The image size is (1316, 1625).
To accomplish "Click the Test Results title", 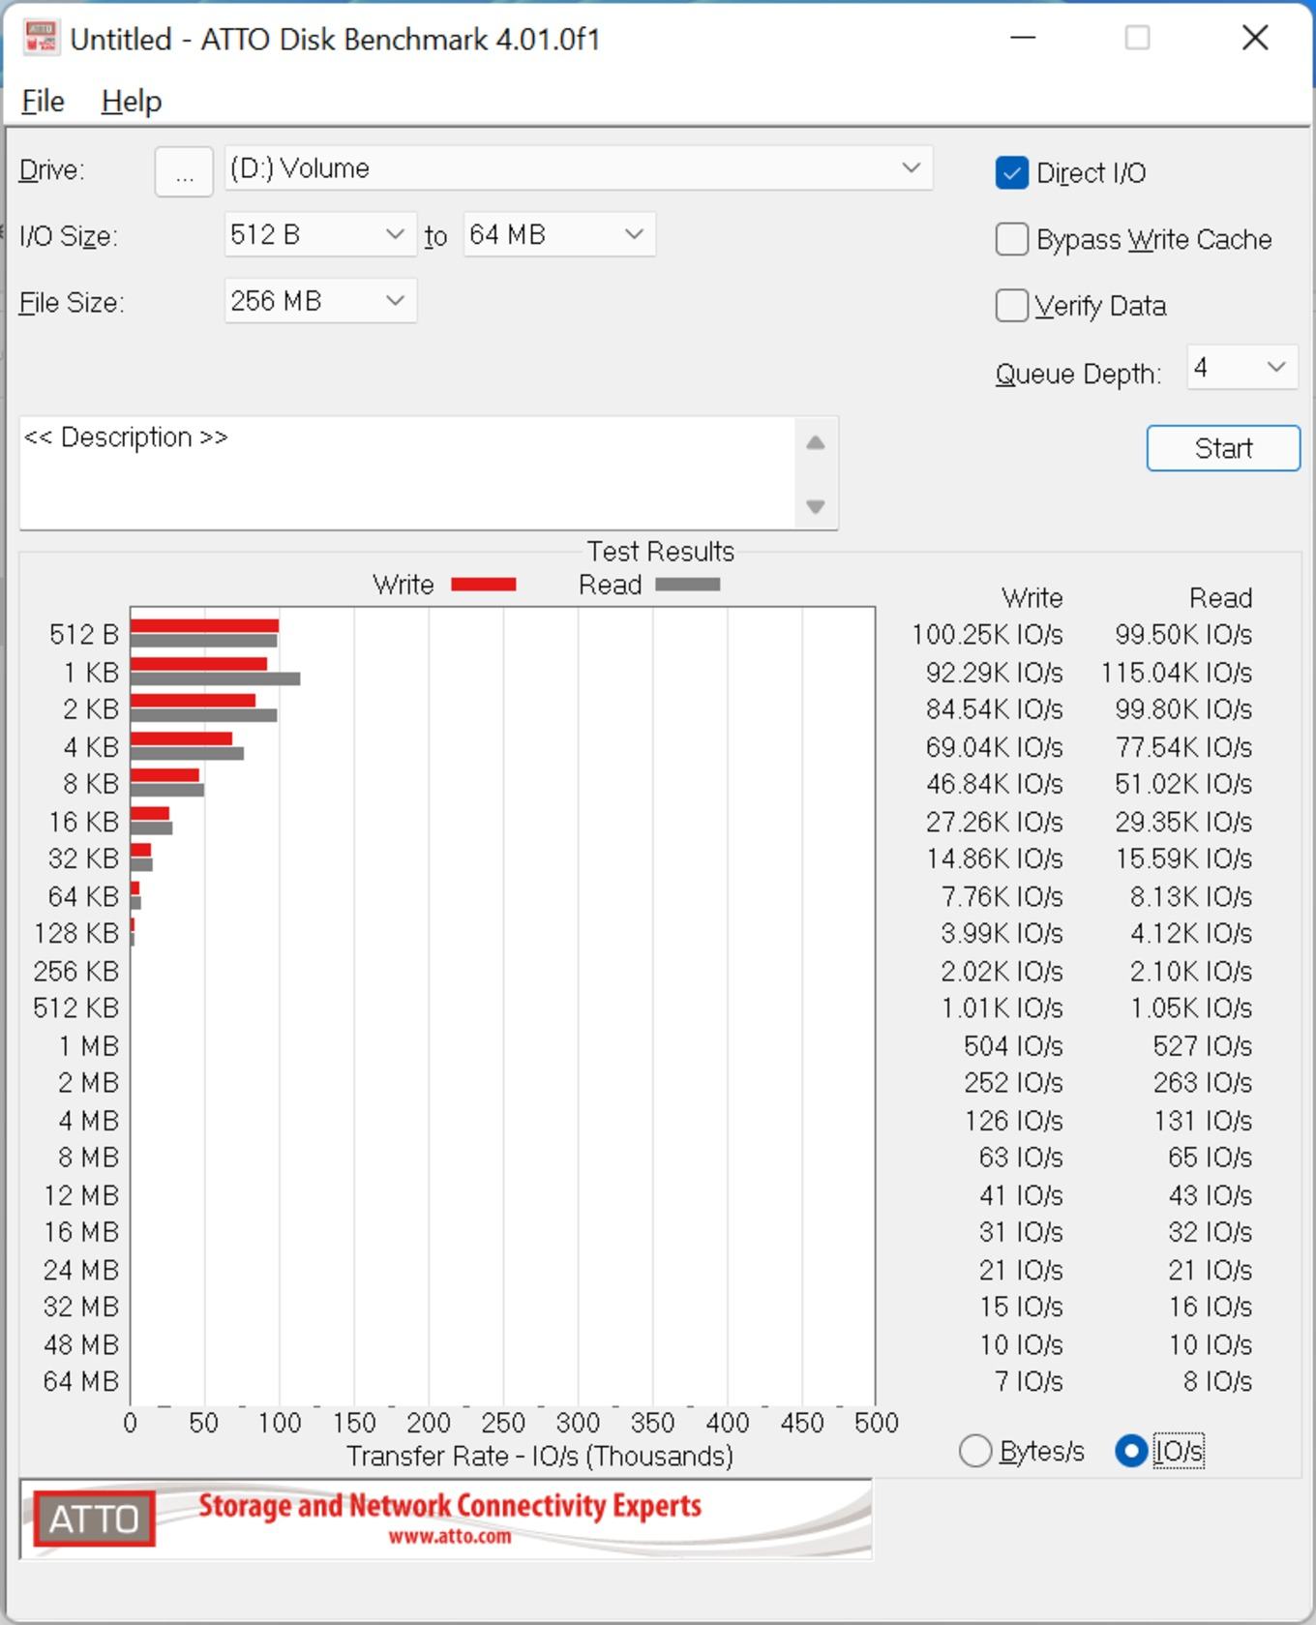I will point(661,552).
